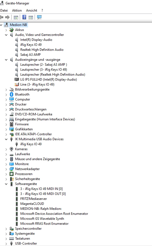Select Microsoft GS Wavetable Synth entry
This screenshot has height=246, width=152.
42,219
